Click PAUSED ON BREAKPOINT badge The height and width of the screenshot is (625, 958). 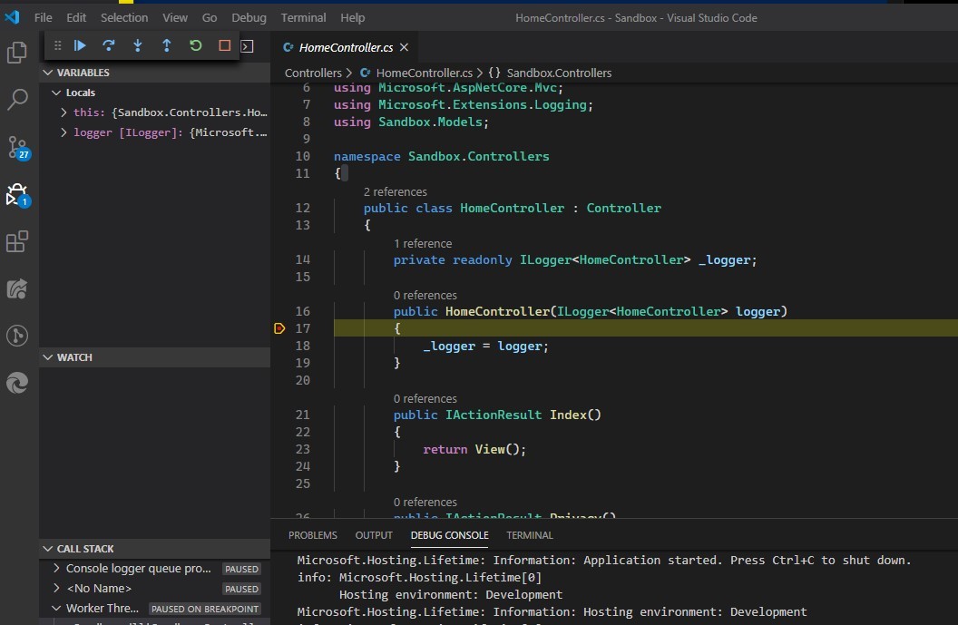(x=205, y=609)
